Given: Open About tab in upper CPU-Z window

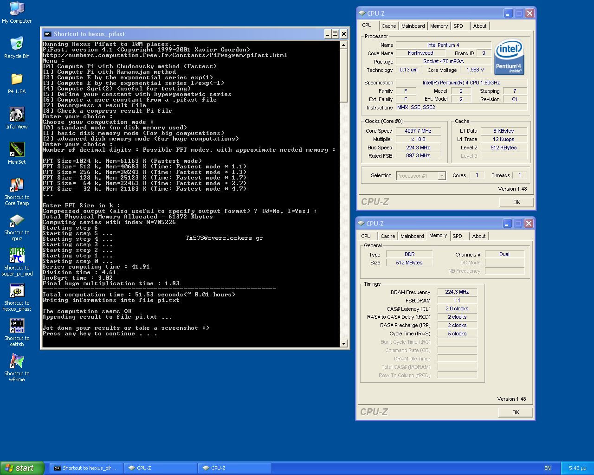Looking at the screenshot, I should 480,26.
